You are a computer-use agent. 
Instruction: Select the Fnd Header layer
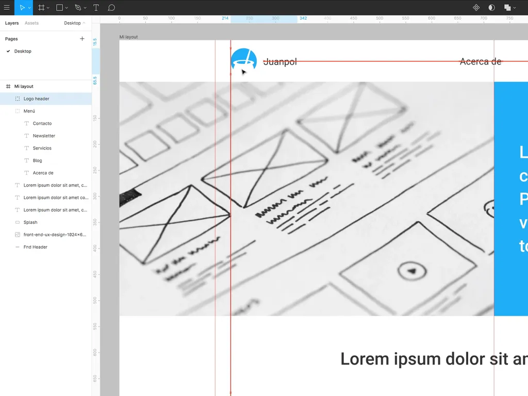tap(46, 247)
